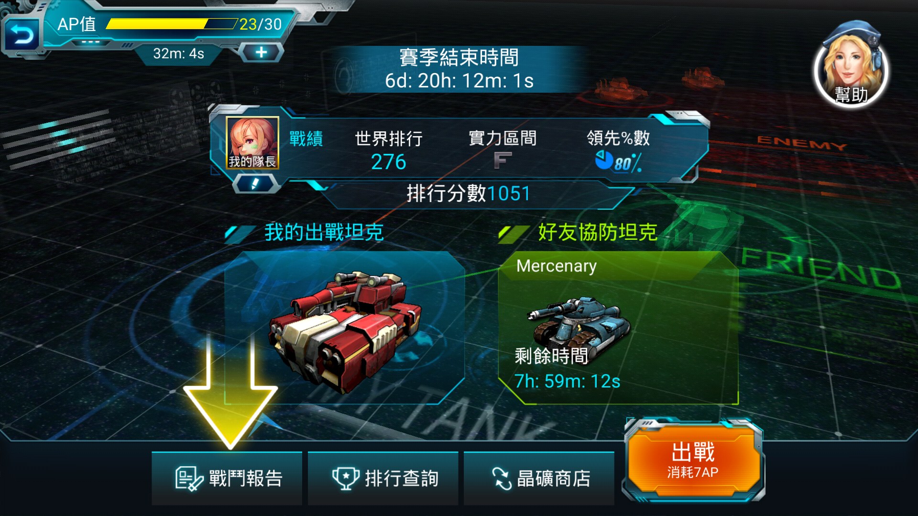
Task: Tap the exchange arrows icon on 晶礦商店
Action: [502, 479]
